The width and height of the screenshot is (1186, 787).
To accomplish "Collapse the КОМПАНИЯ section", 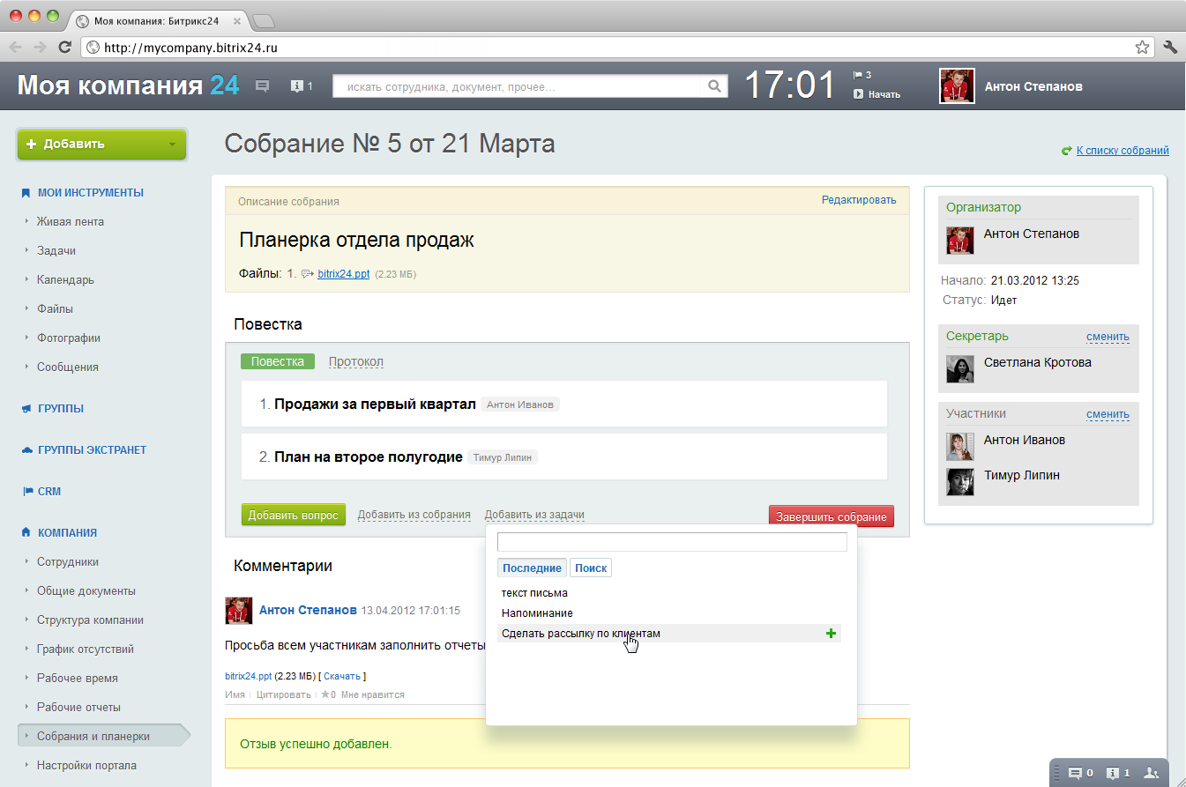I will (67, 533).
